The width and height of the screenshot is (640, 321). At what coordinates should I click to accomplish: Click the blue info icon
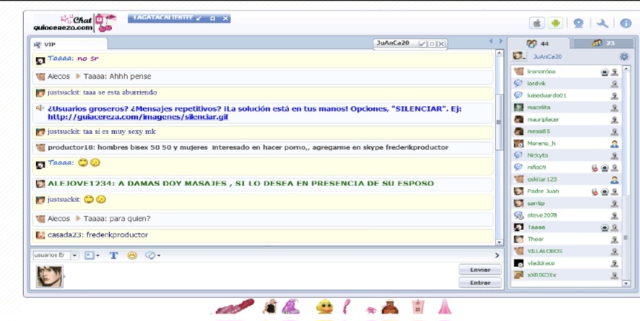click(626, 23)
